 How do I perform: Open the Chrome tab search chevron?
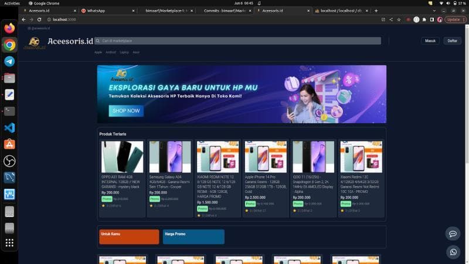[x=434, y=11]
